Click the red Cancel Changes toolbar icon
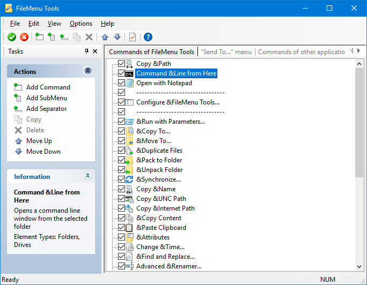The width and height of the screenshot is (367, 285). (x=24, y=37)
